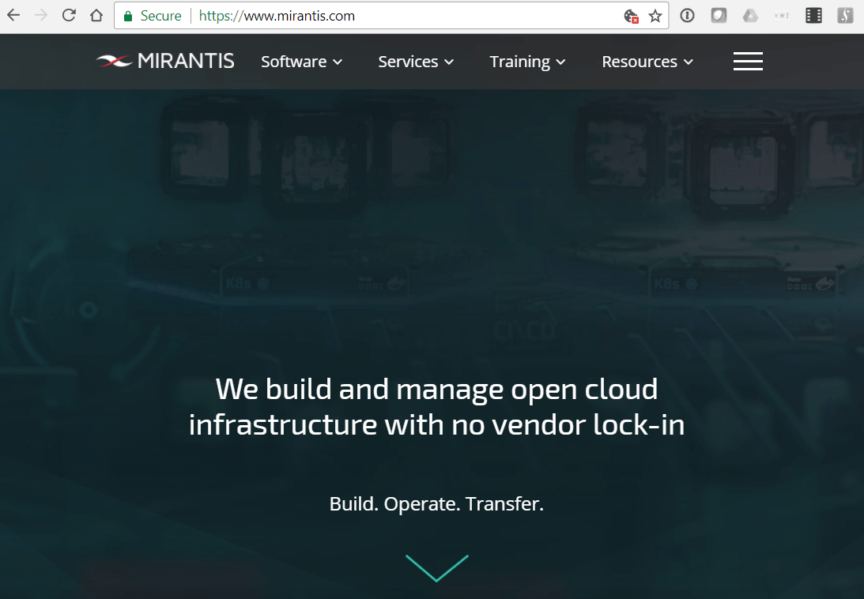The image size is (864, 599).
Task: Click the blocked-cookies indicator in the address bar
Action: pos(631,15)
